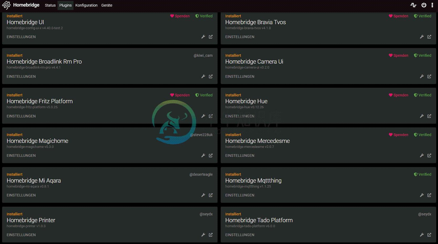The height and width of the screenshot is (244, 438).
Task: Click Spenden link on Homebridge Bravia Tvos
Action: (398, 16)
